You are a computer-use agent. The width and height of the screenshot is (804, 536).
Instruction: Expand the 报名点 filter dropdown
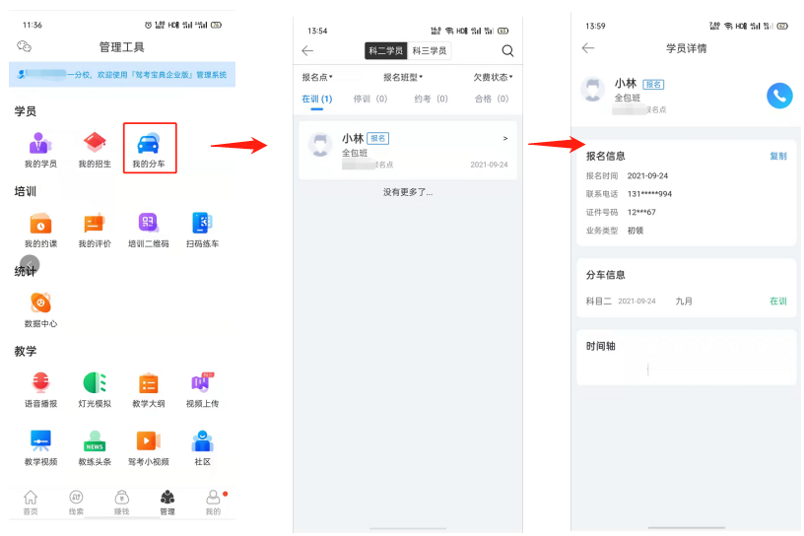pyautogui.click(x=317, y=77)
